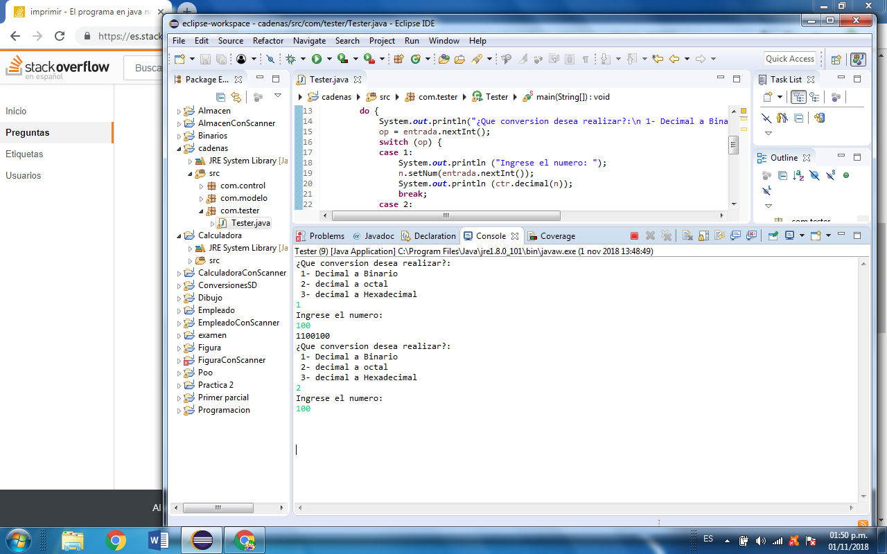Expand the Binarios project node

coord(179,136)
